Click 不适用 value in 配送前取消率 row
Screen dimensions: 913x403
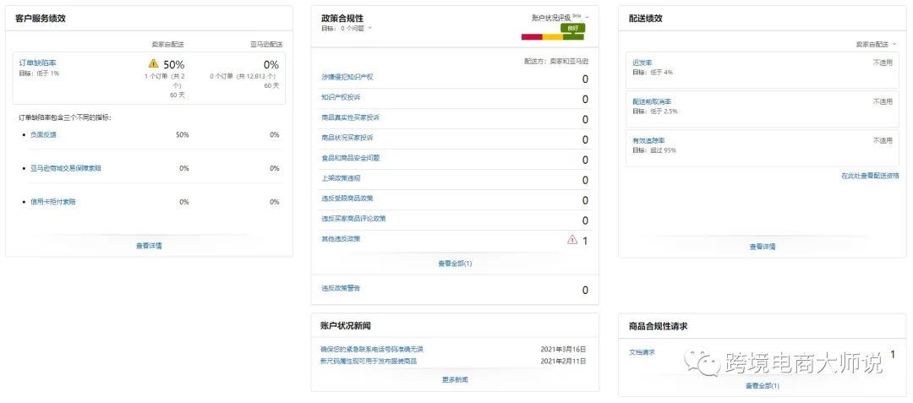click(882, 101)
